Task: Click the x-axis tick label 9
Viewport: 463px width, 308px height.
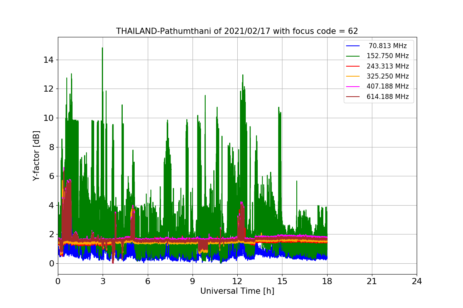Action: 192,281
